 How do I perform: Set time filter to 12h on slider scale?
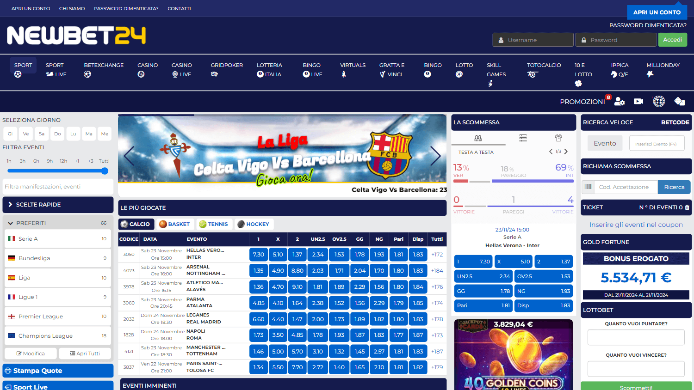(x=63, y=161)
